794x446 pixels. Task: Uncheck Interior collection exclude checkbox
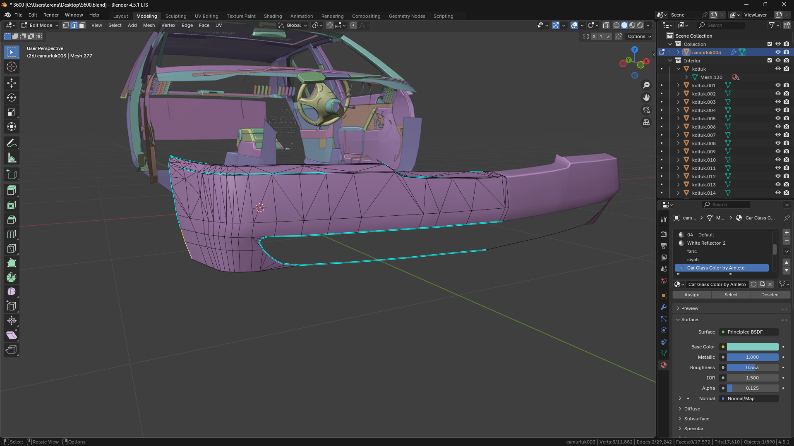point(769,61)
